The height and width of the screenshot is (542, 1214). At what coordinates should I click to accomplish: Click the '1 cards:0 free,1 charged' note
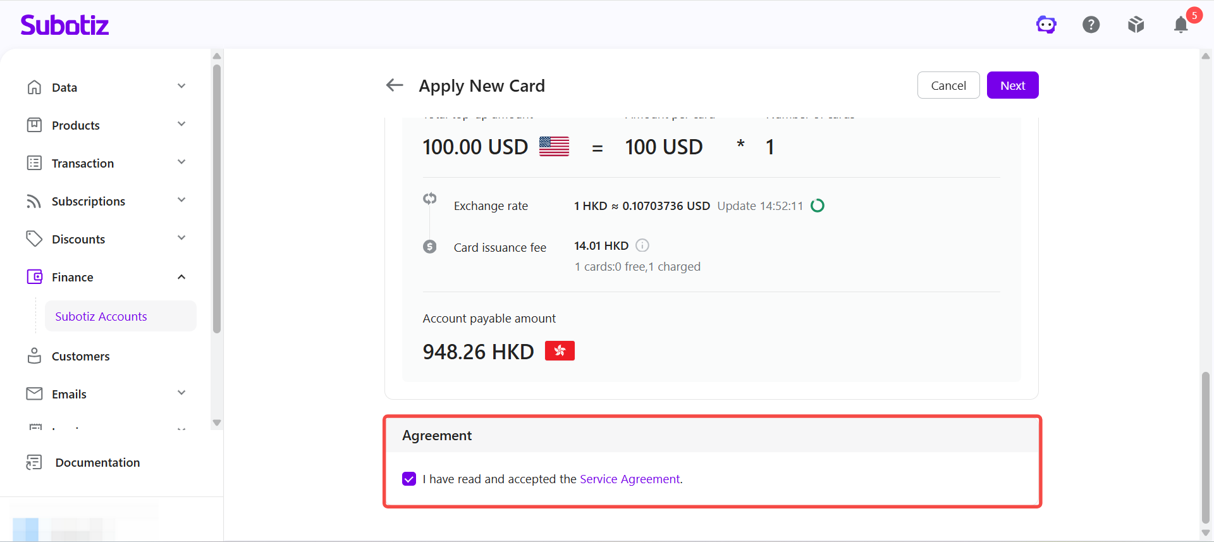pos(637,266)
